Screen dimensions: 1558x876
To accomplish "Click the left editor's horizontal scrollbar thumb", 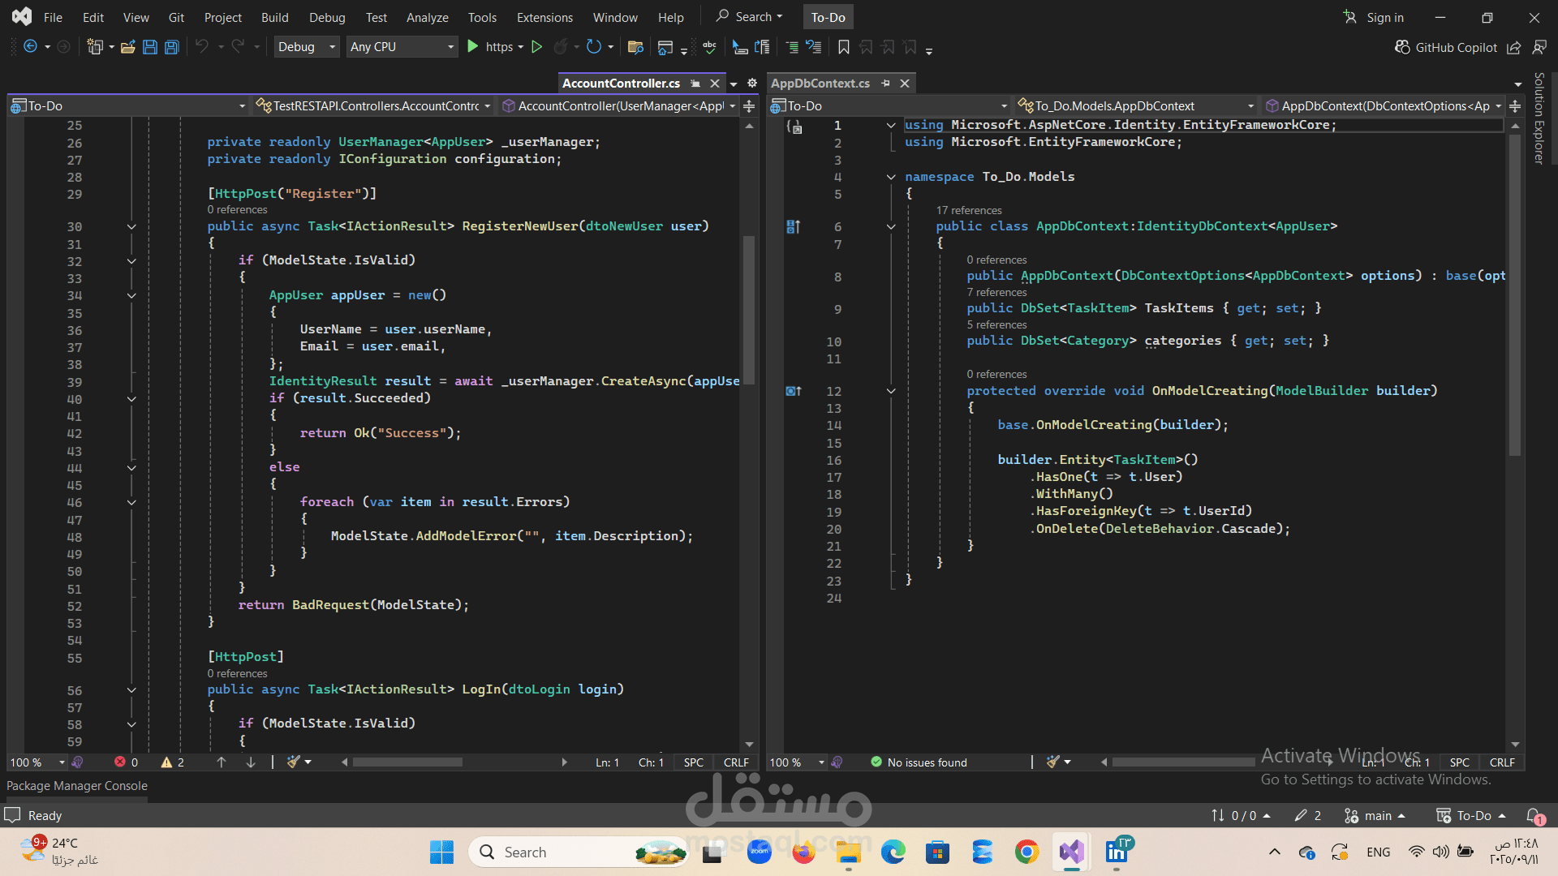I will [x=407, y=762].
